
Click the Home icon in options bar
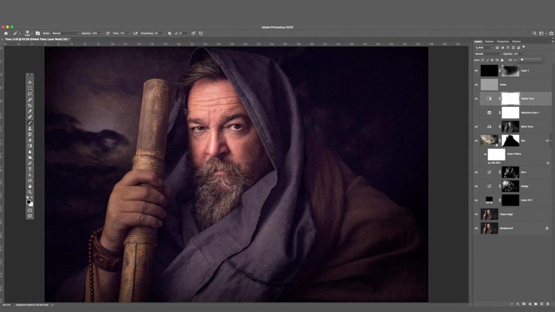[x=6, y=33]
